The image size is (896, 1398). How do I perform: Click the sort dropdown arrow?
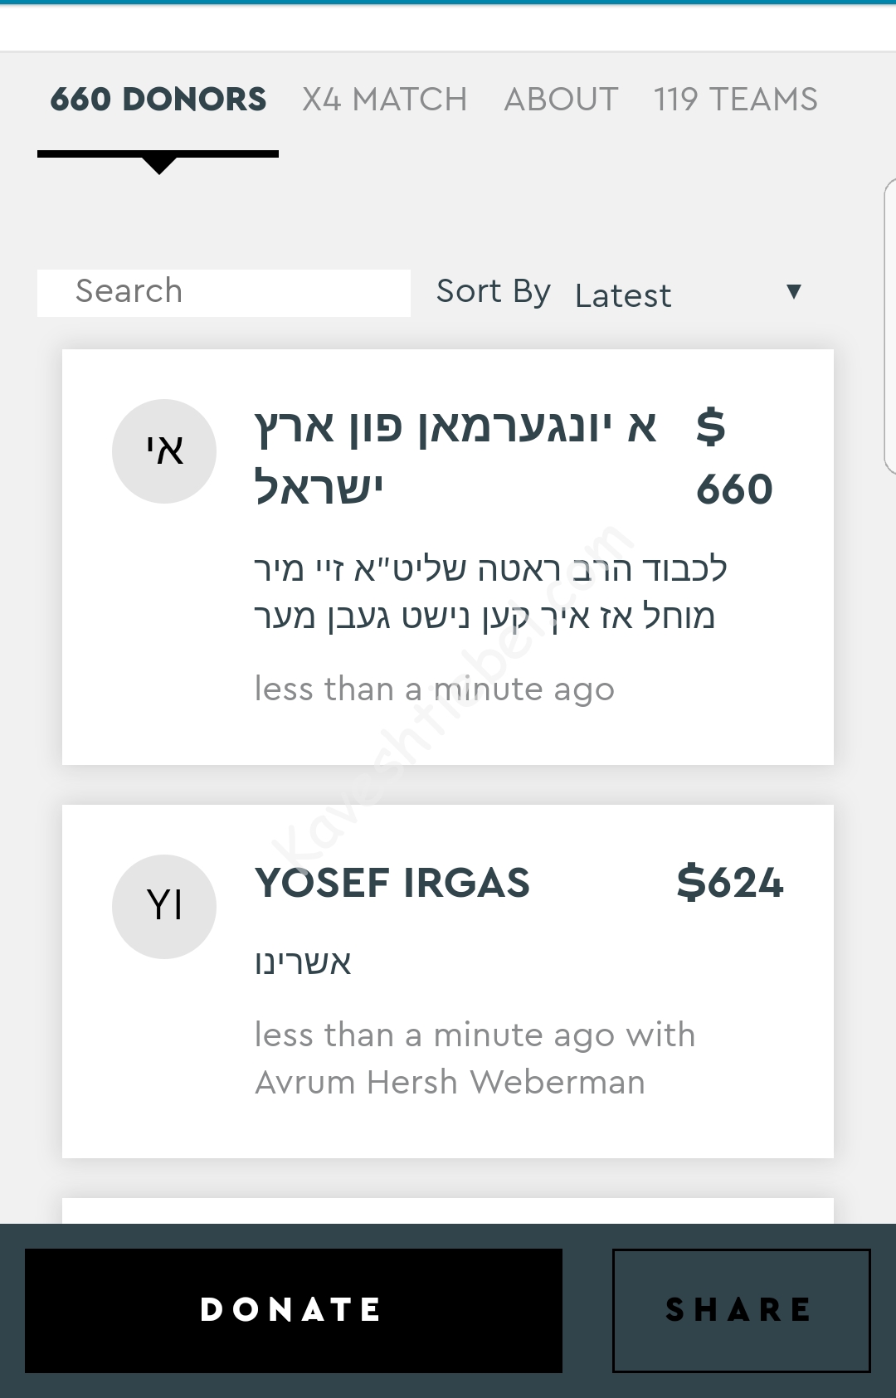(x=794, y=291)
